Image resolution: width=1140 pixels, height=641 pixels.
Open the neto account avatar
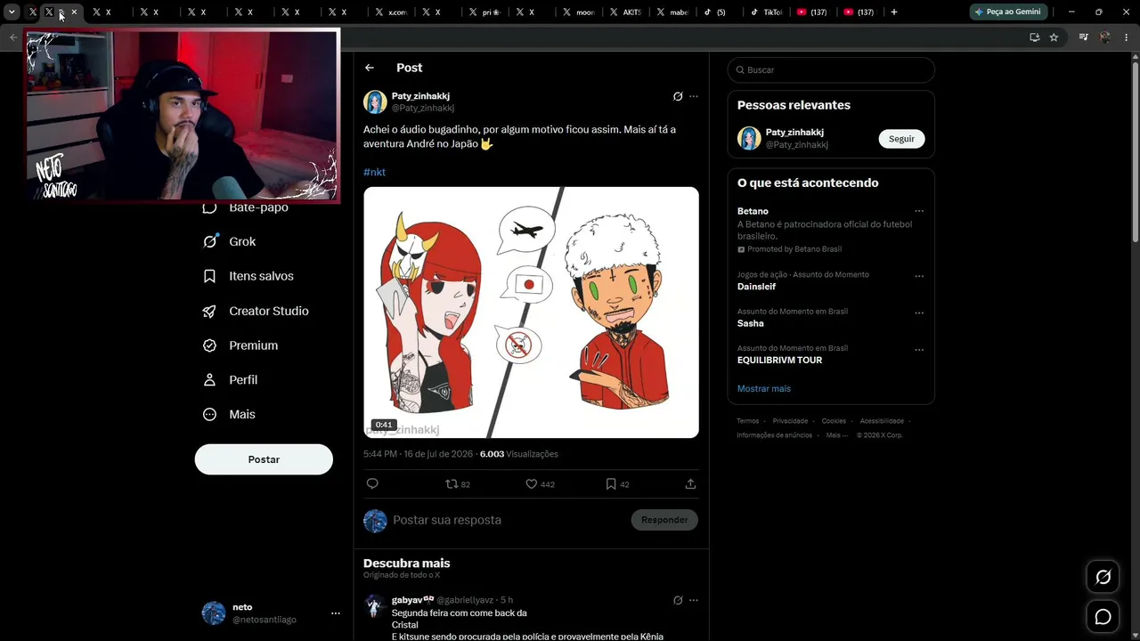tap(214, 613)
